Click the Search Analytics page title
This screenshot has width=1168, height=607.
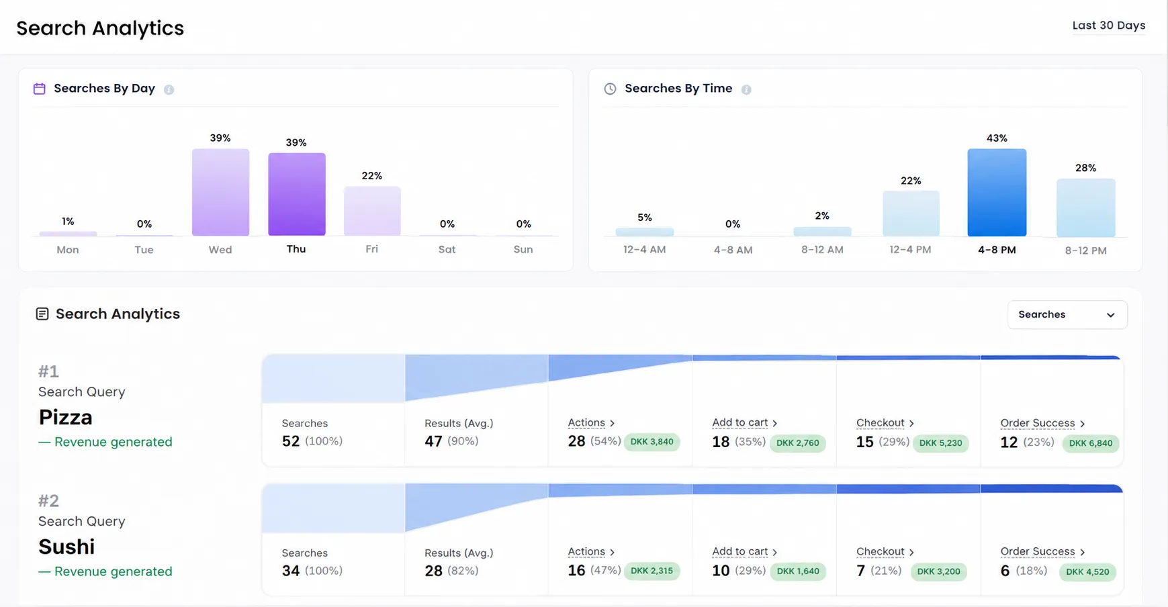100,28
